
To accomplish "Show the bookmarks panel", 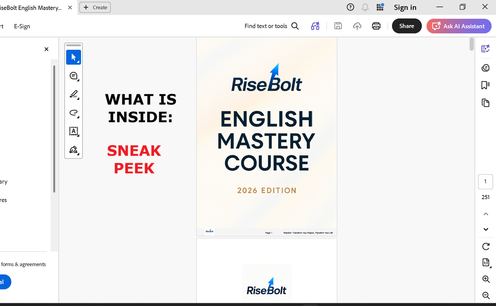I will point(485,85).
